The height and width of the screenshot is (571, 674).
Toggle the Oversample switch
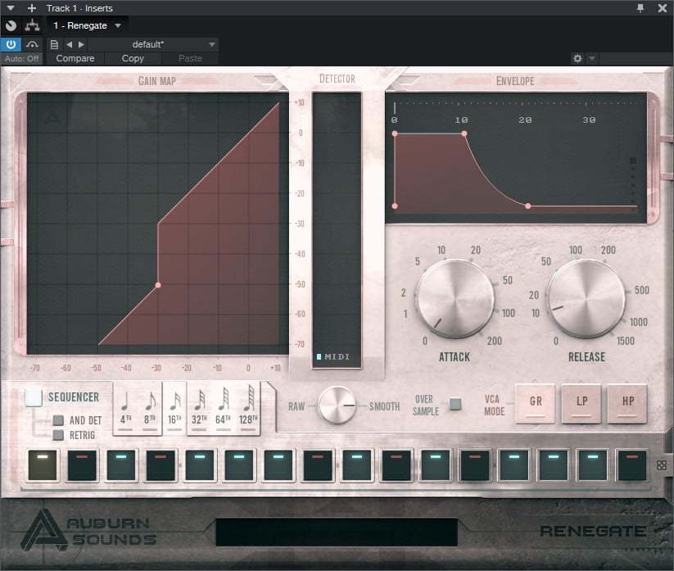tap(455, 404)
